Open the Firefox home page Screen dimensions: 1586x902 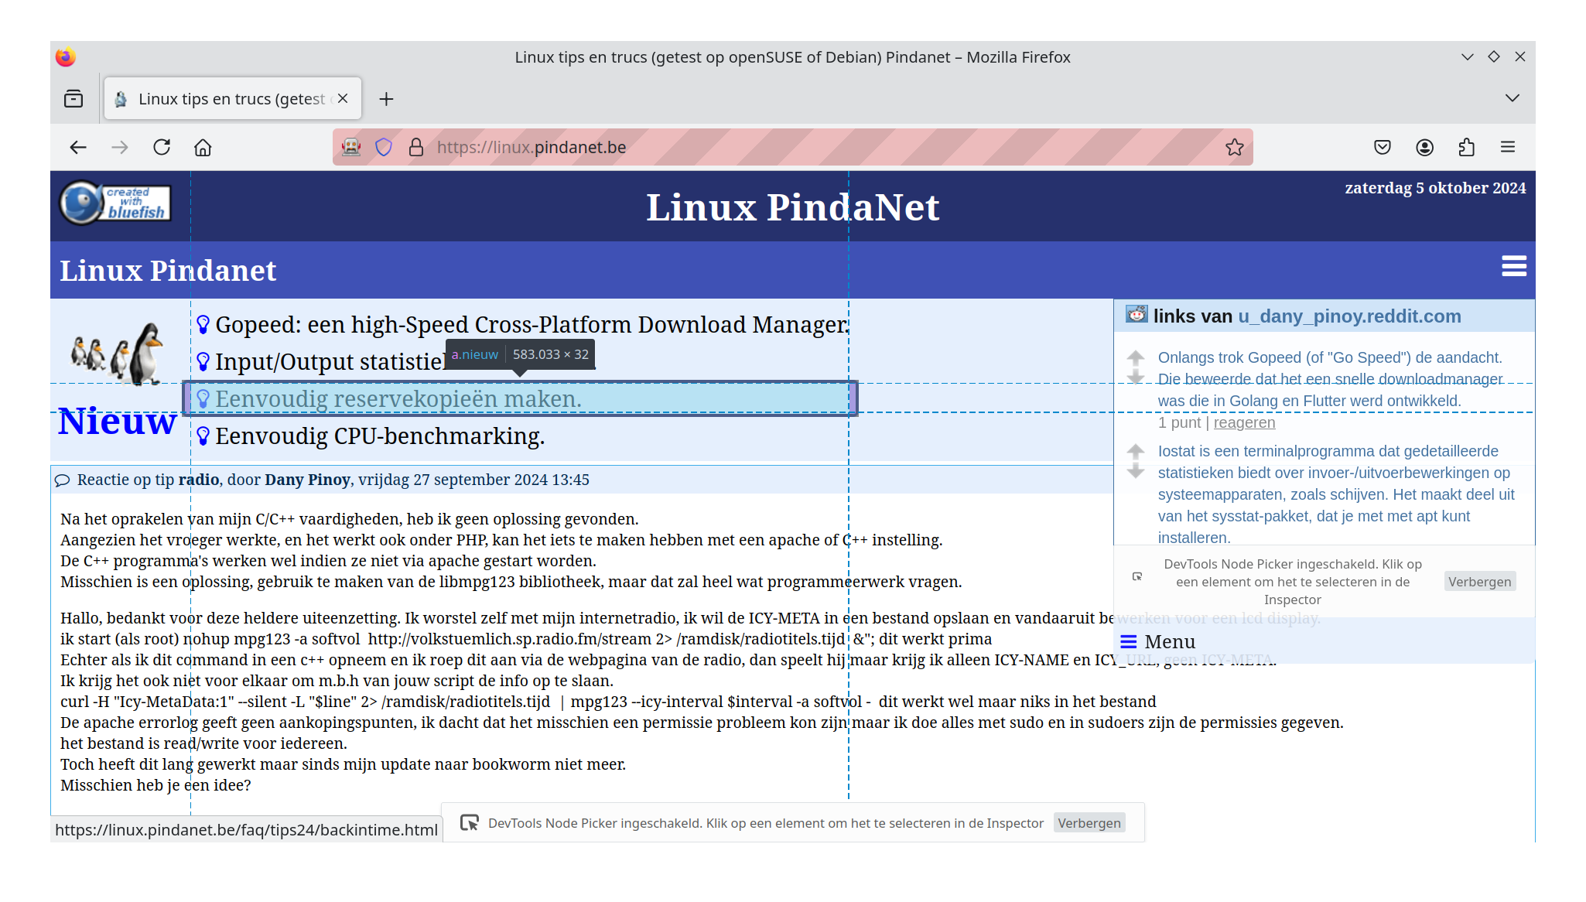pyautogui.click(x=203, y=147)
